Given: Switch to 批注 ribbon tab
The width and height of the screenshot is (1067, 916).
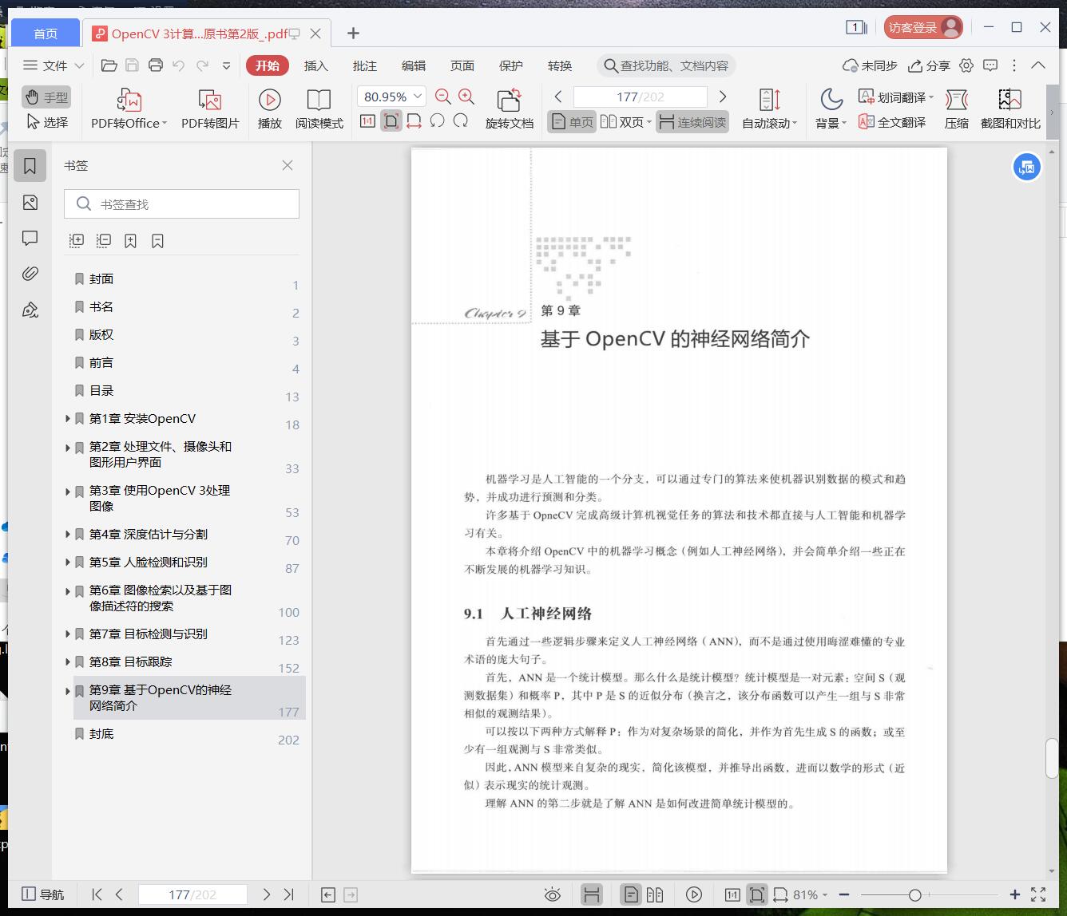Looking at the screenshot, I should [365, 65].
